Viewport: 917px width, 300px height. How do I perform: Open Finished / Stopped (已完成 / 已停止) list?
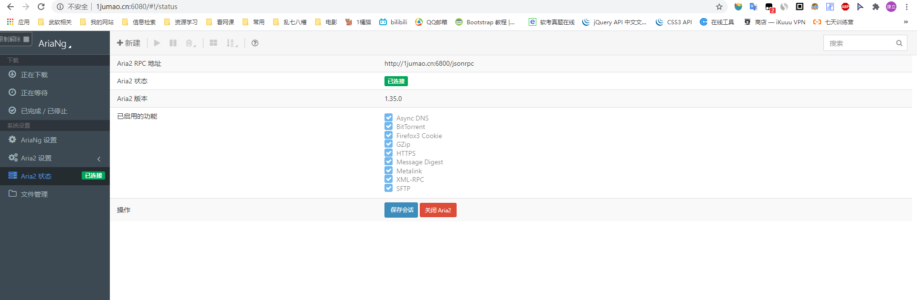[x=55, y=111]
